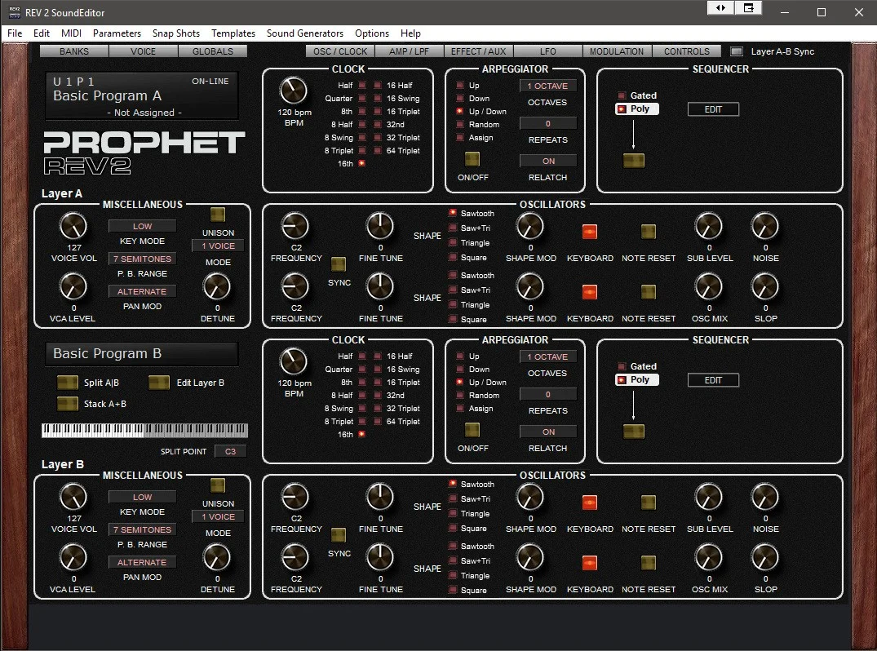The height and width of the screenshot is (651, 877).
Task: Click Layer A Detune knob
Action: point(217,287)
